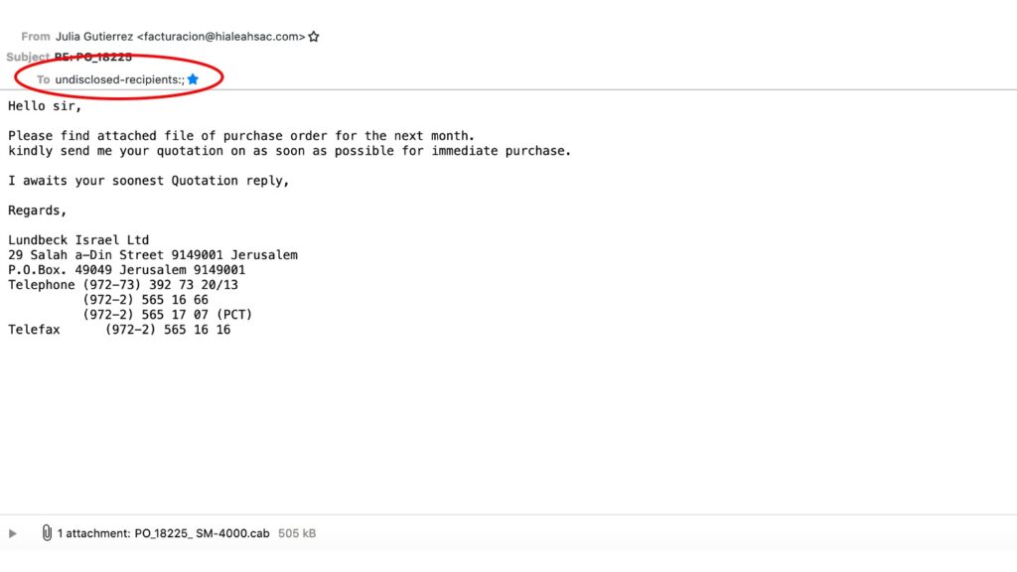Expand the attachment pane disclosure triangle

[12, 533]
